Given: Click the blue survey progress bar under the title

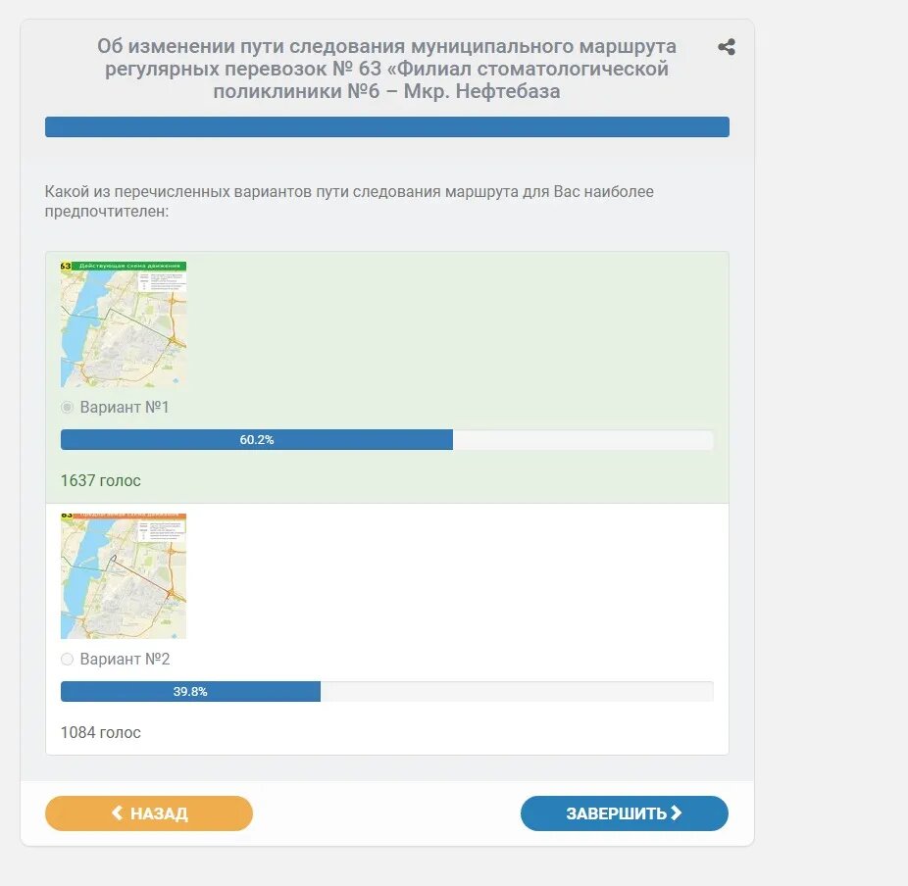Looking at the screenshot, I should click(x=386, y=126).
